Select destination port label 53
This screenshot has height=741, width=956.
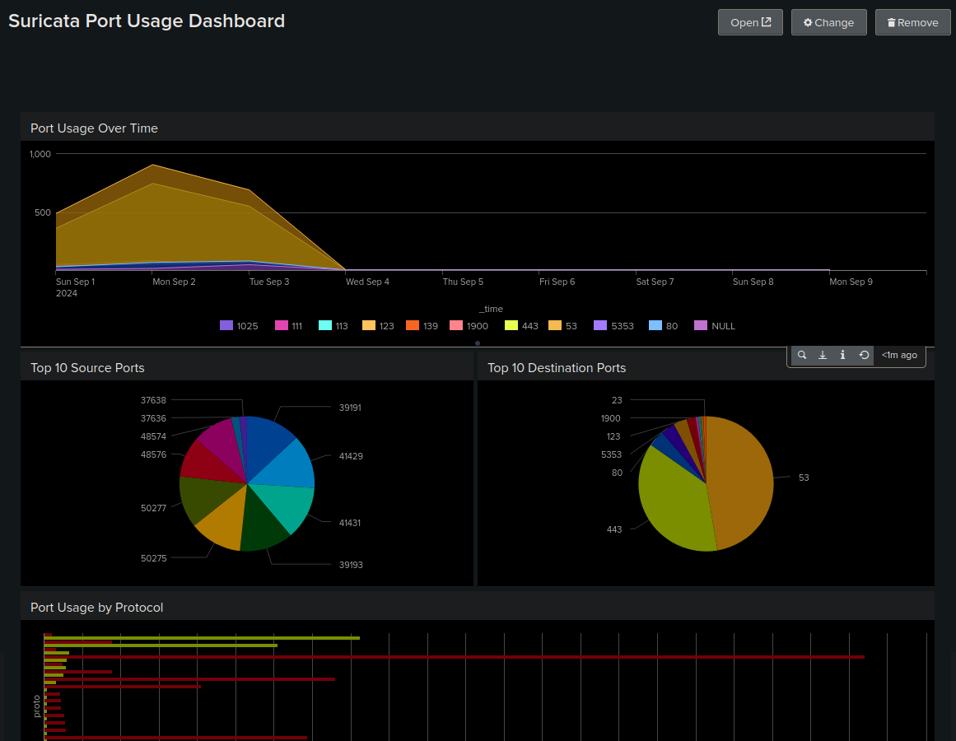[x=804, y=478]
